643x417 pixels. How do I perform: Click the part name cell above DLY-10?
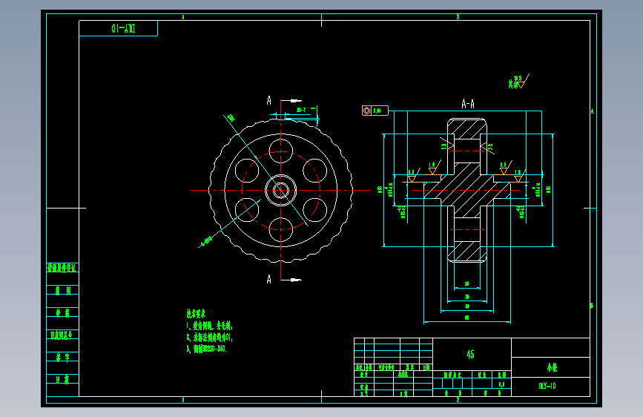coord(551,367)
